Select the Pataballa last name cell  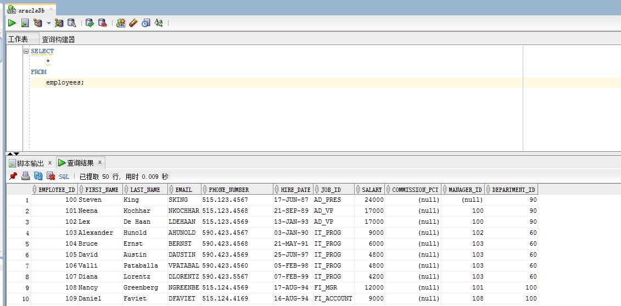coord(146,265)
